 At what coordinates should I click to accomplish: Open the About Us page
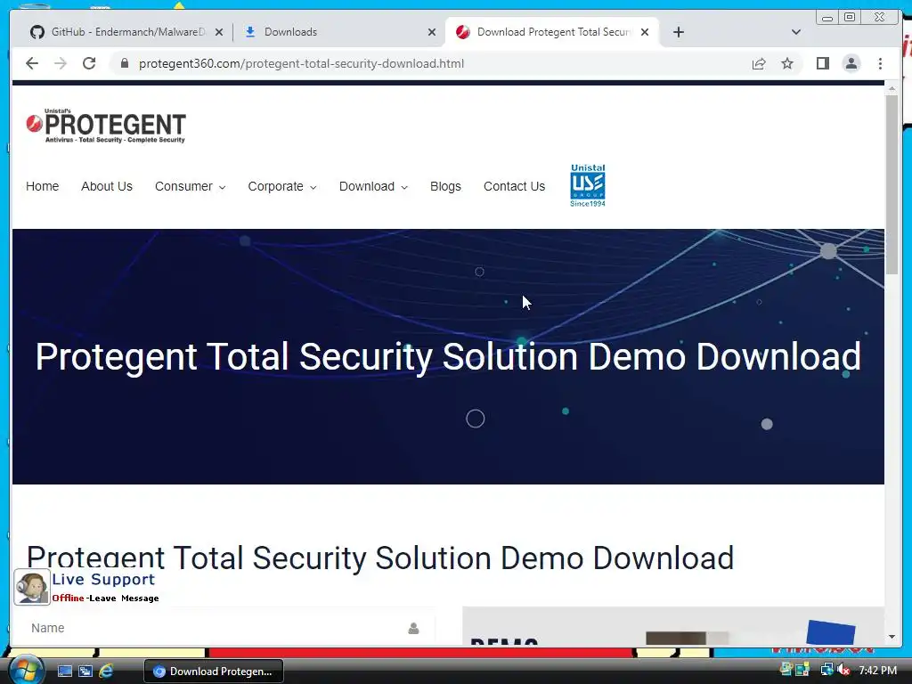pyautogui.click(x=107, y=186)
